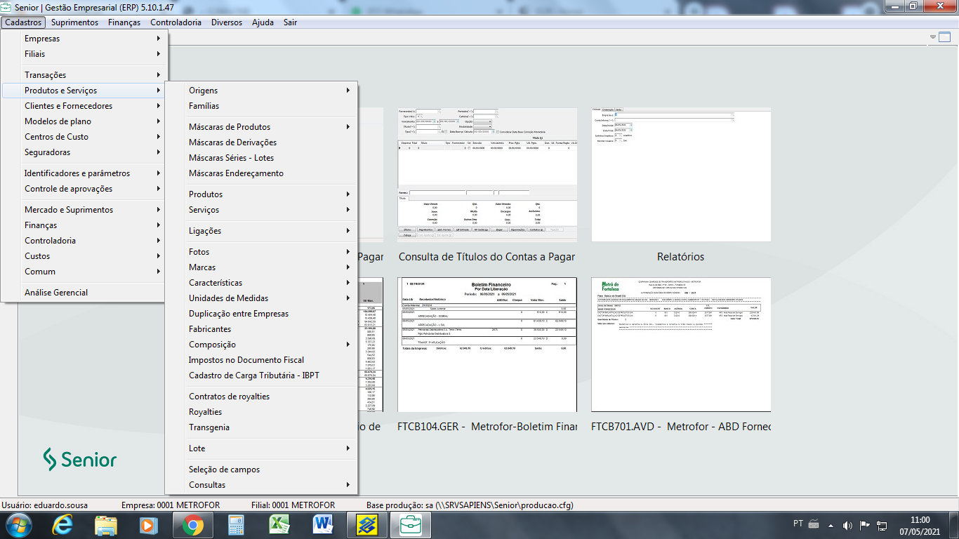This screenshot has width=959, height=539.
Task: Open the Relatórios thumbnail
Action: pyautogui.click(x=681, y=175)
